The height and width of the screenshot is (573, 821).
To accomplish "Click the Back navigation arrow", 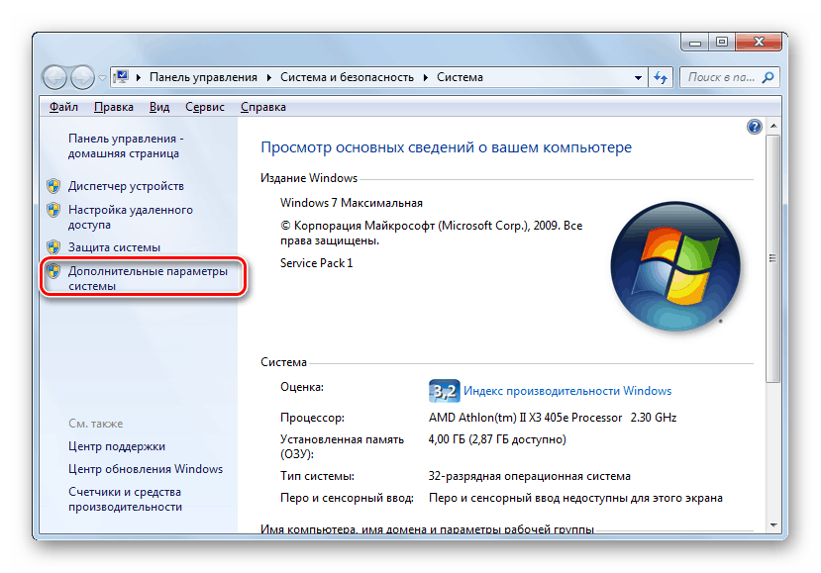I will pos(54,77).
